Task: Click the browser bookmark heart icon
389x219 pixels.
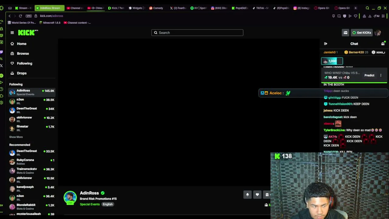Action: click(x=356, y=16)
